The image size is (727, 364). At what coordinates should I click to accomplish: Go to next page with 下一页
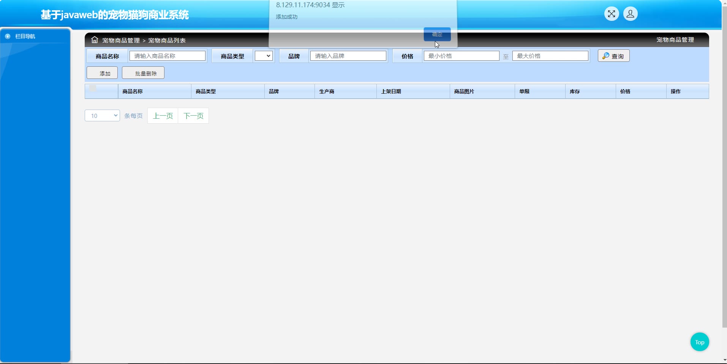click(x=194, y=116)
